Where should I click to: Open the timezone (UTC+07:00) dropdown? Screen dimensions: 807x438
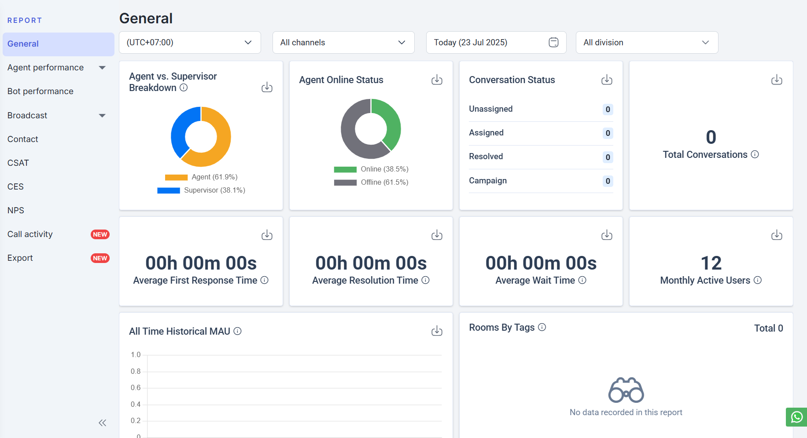click(x=190, y=43)
